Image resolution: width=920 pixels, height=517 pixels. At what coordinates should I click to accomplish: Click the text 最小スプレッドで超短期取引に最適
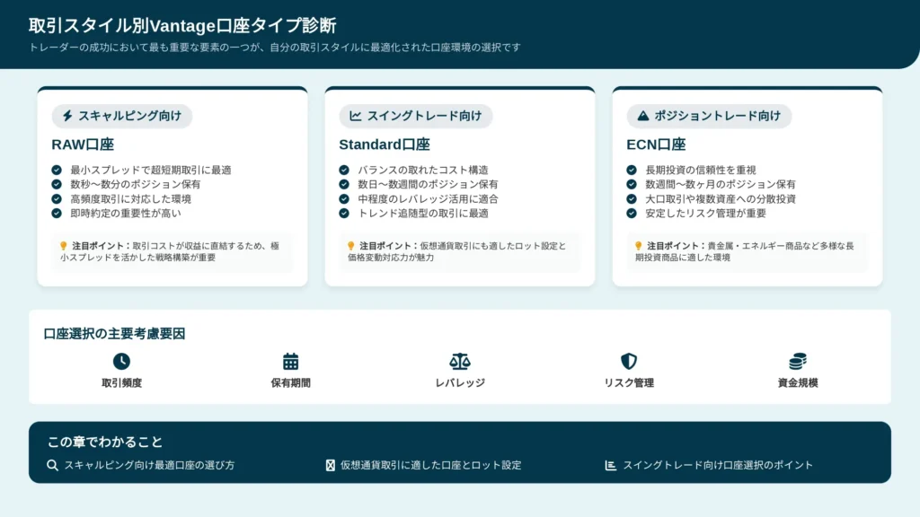151,170
